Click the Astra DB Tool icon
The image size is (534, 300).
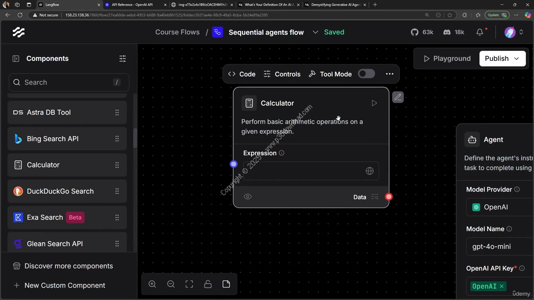coord(18,112)
